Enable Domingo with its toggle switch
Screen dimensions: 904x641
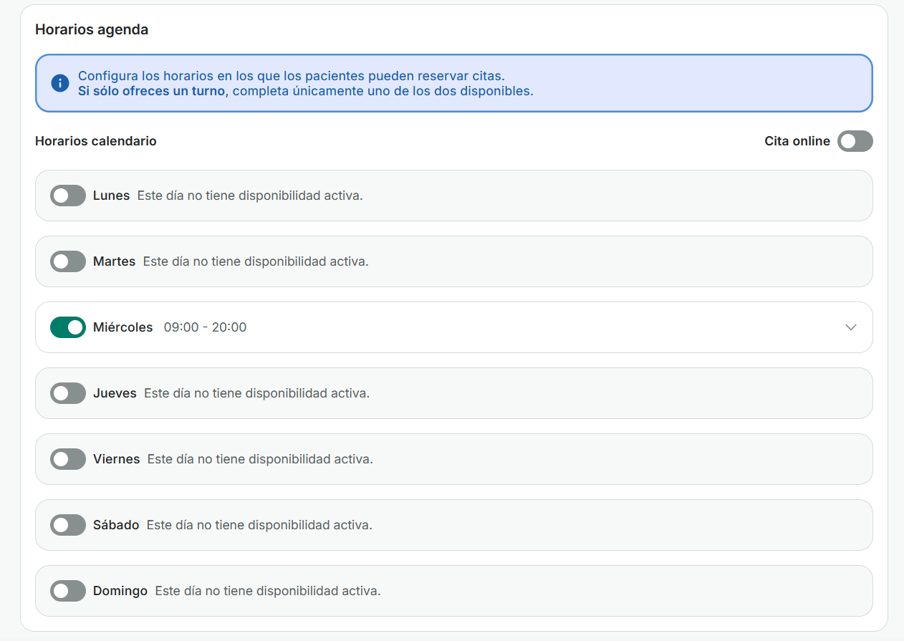68,591
